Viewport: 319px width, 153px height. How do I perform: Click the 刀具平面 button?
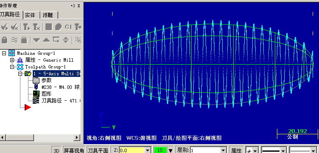pos(98,150)
